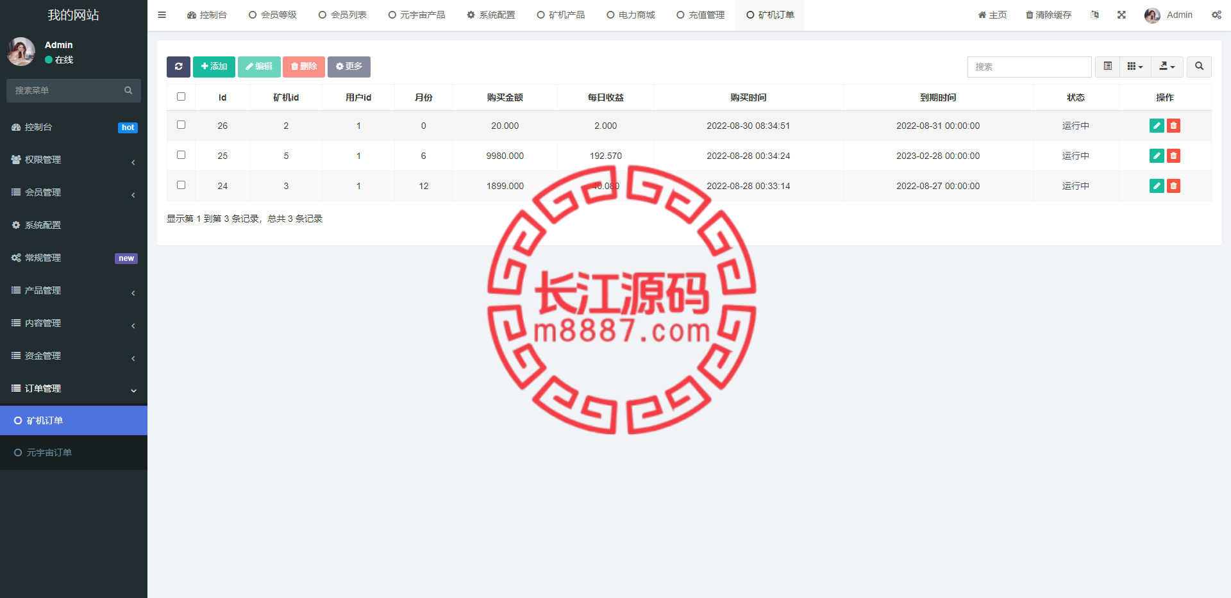Open 更多 more actions button
The image size is (1231, 598).
[349, 67]
